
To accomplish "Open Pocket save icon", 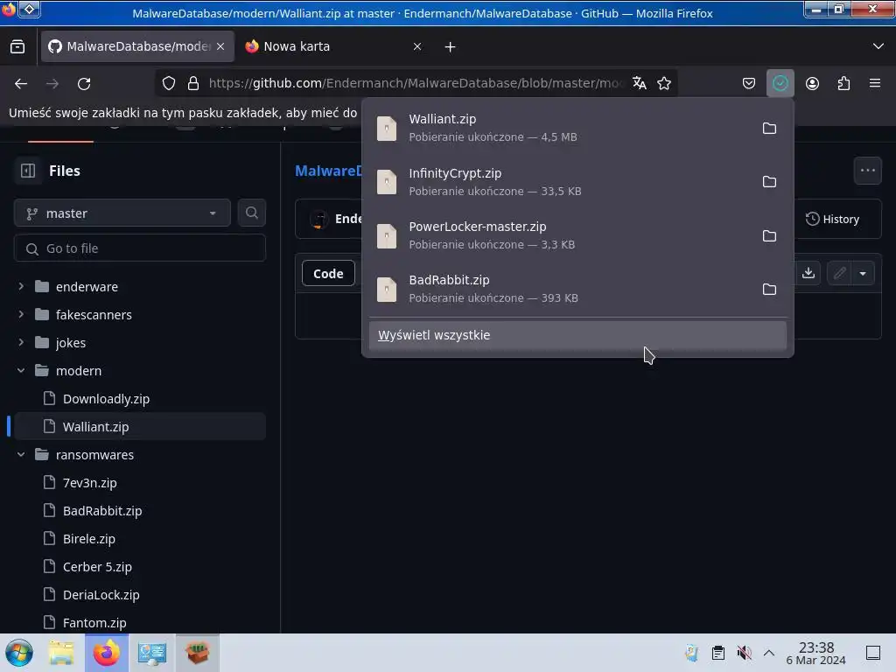I will tap(749, 83).
